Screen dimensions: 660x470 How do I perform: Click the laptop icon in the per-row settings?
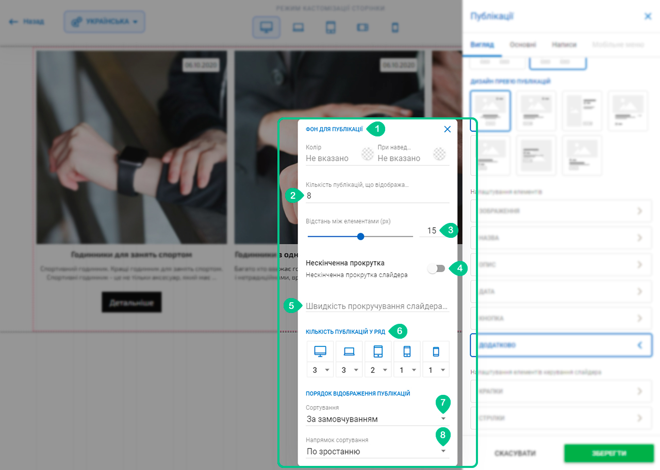click(x=349, y=352)
